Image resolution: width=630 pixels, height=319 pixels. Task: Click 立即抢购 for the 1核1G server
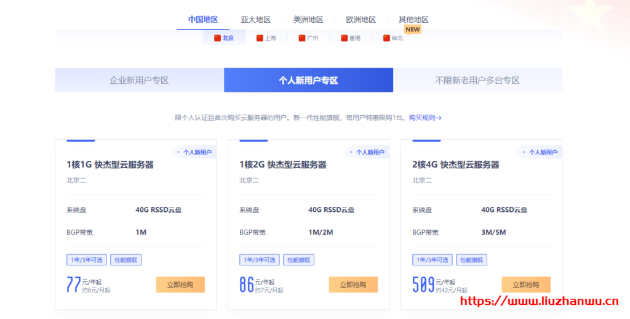coord(180,285)
